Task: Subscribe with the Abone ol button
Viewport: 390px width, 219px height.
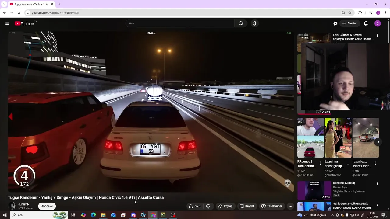Action: pyautogui.click(x=47, y=206)
